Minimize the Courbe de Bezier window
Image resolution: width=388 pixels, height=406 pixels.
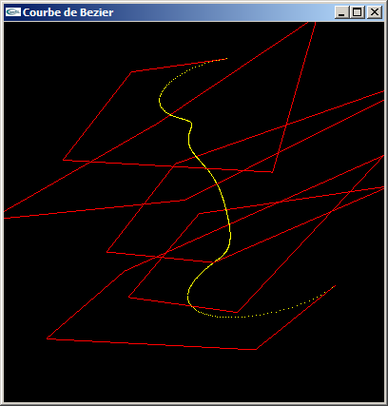click(x=341, y=12)
